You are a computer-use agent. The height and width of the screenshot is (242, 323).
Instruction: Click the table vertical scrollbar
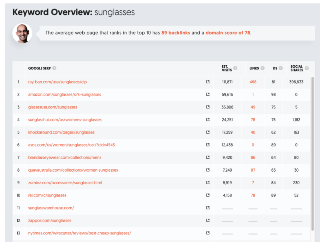(313, 154)
